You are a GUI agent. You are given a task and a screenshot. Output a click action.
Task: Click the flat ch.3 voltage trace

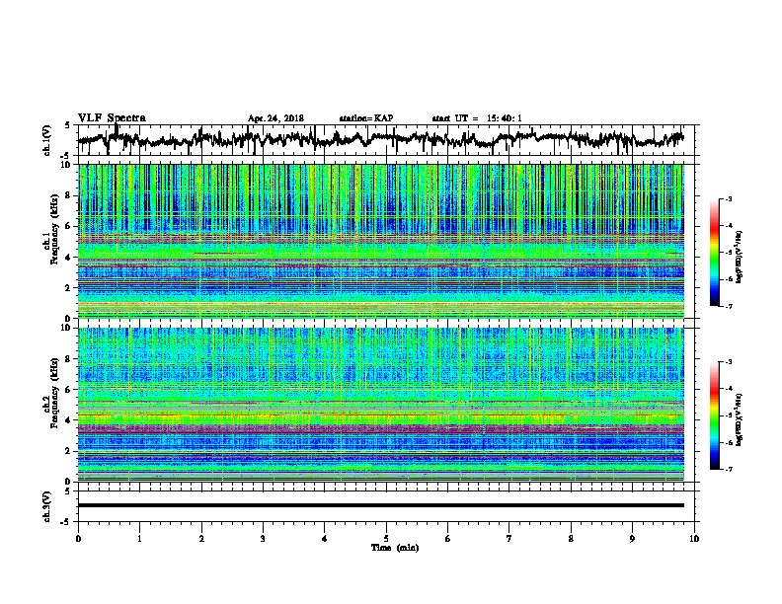381,505
